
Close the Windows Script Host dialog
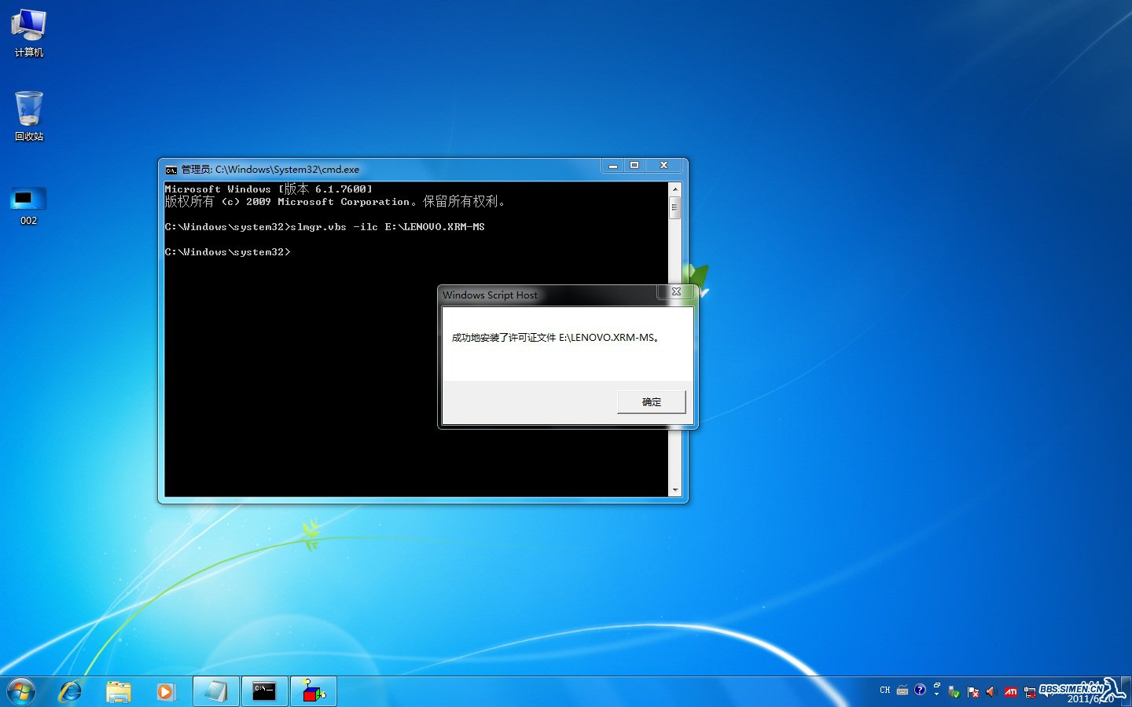pyautogui.click(x=676, y=292)
